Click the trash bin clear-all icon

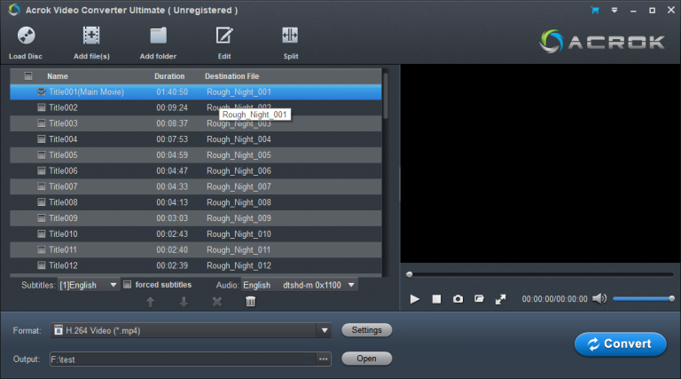[251, 301]
